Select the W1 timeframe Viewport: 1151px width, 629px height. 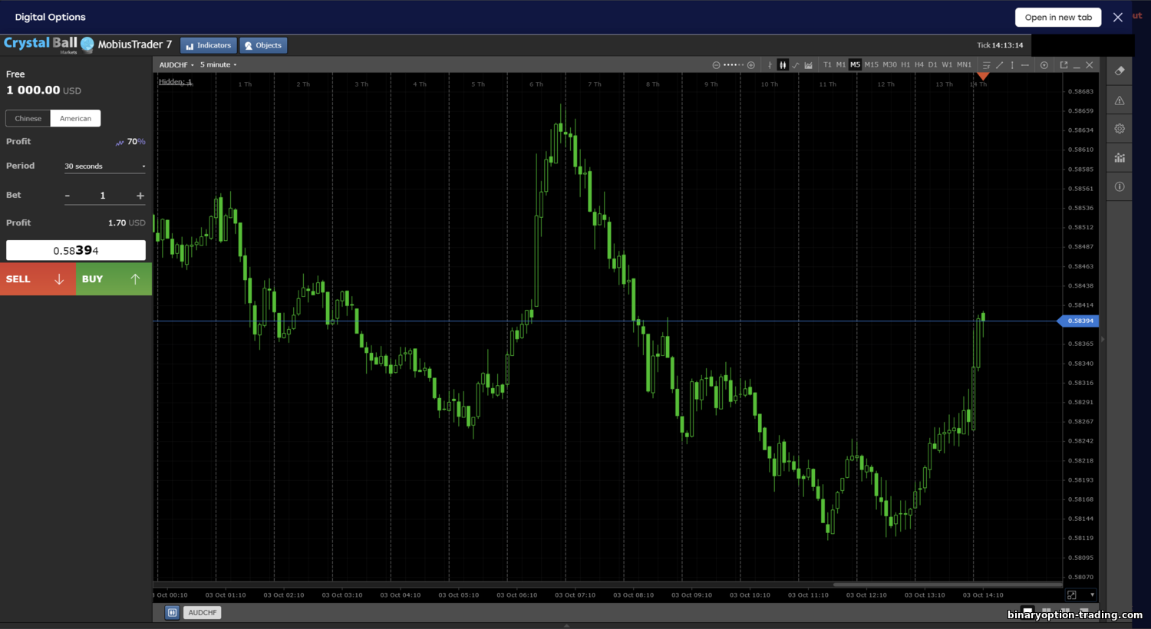pos(947,65)
